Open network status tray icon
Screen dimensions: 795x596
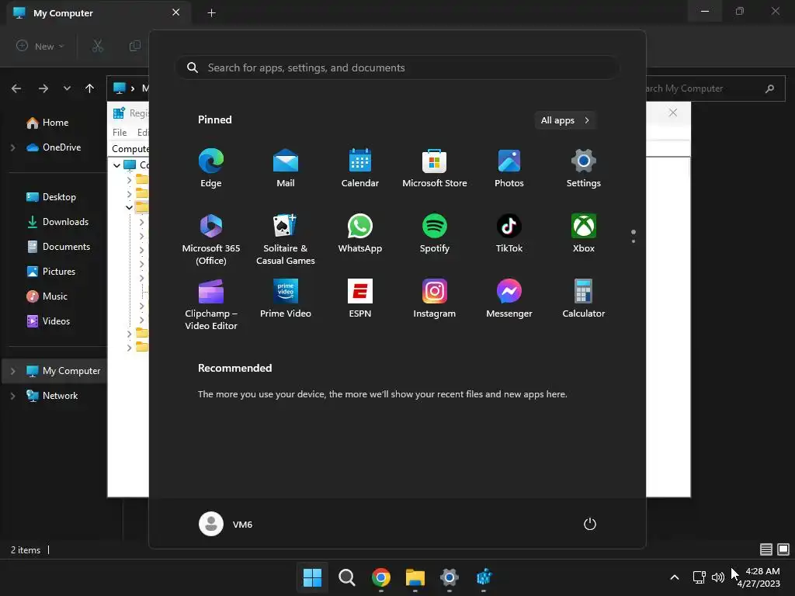[700, 577]
